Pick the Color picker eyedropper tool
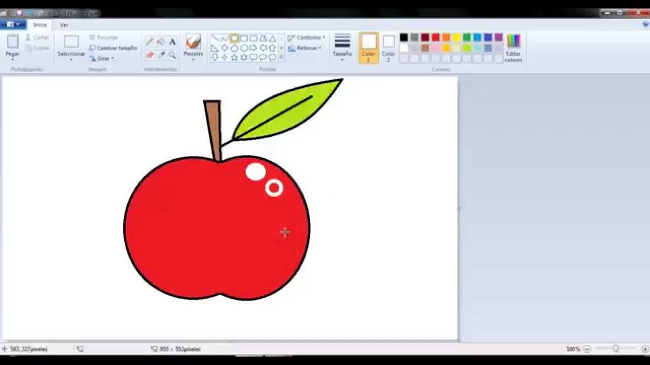This screenshot has height=365, width=650. 161,55
